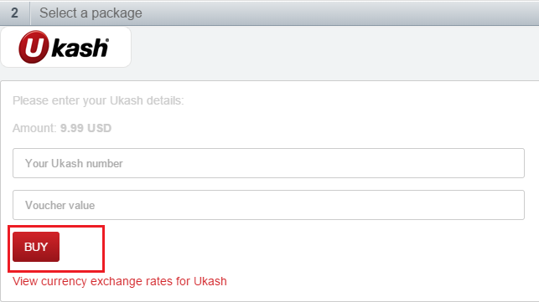Submit payment with the red BUY button
539x302 pixels.
[x=36, y=247]
